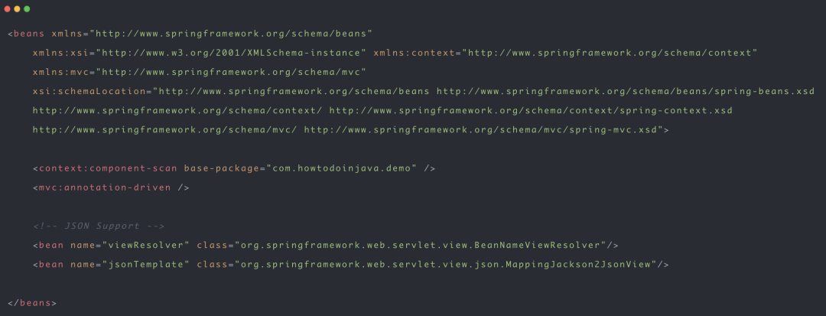Screen dimensions: 826x316
Task: Click the red close window dot
Action: pos(8,9)
